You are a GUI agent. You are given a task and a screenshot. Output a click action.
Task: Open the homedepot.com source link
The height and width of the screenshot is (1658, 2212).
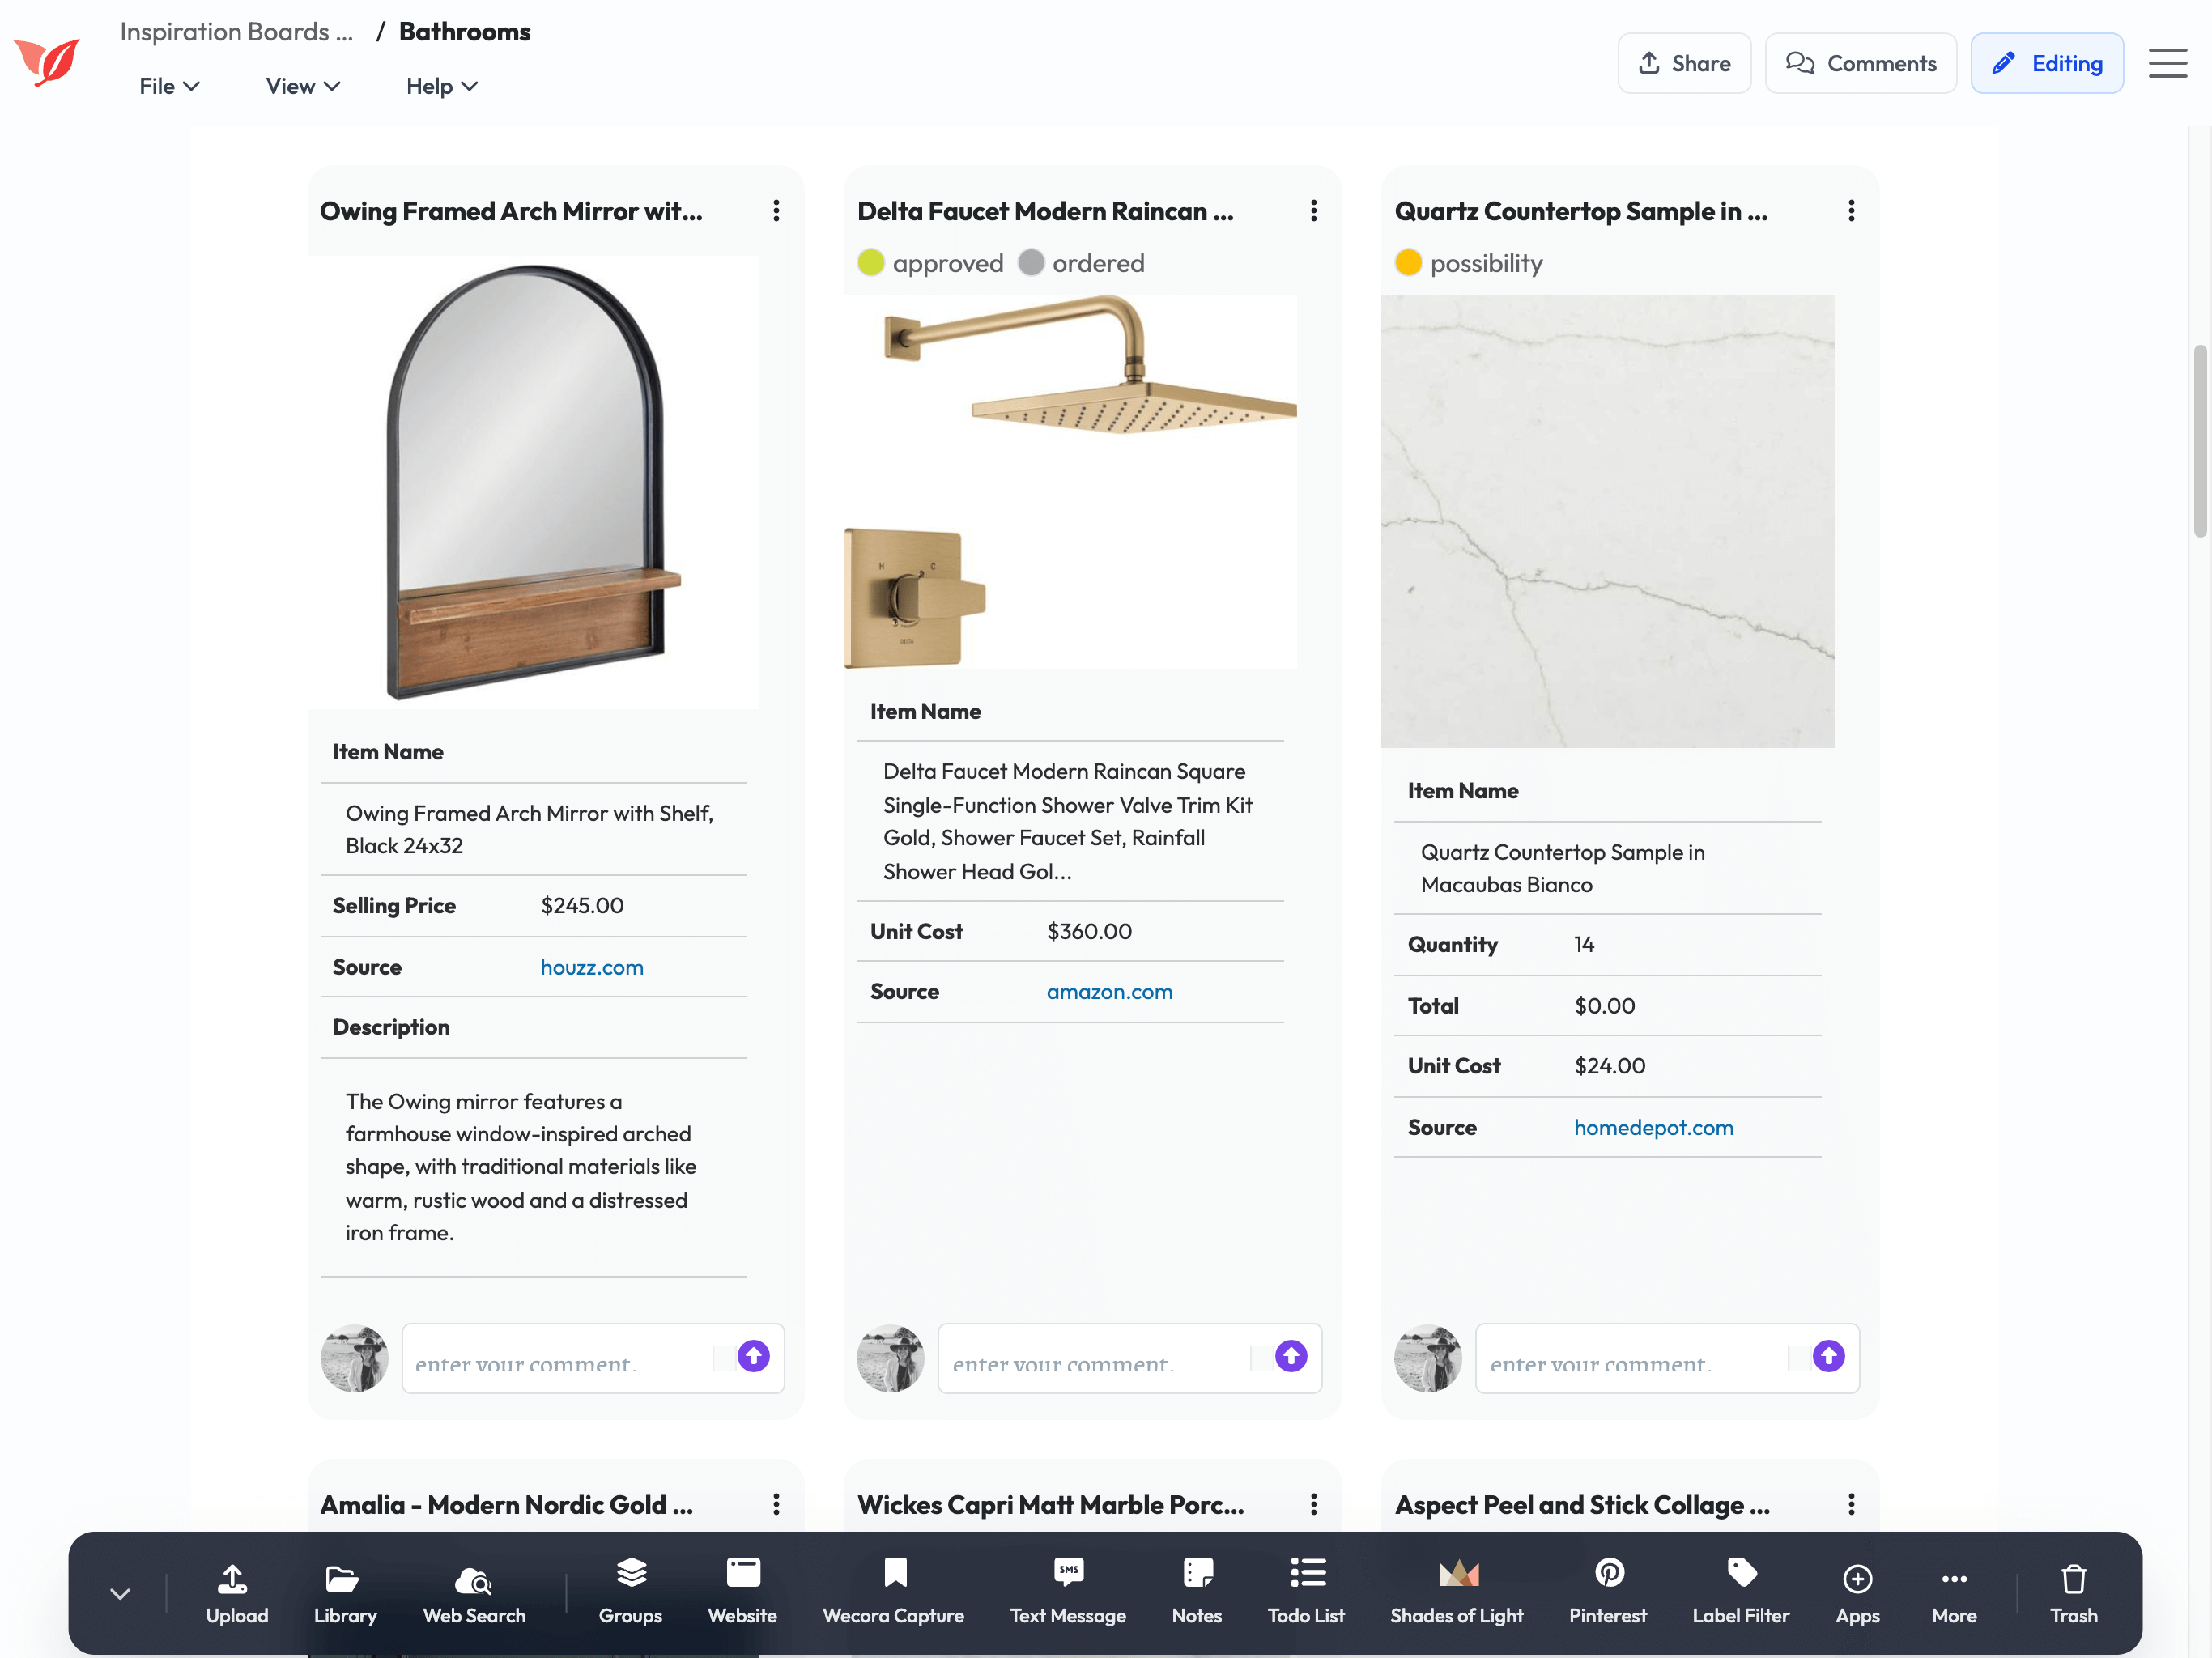pos(1653,1127)
